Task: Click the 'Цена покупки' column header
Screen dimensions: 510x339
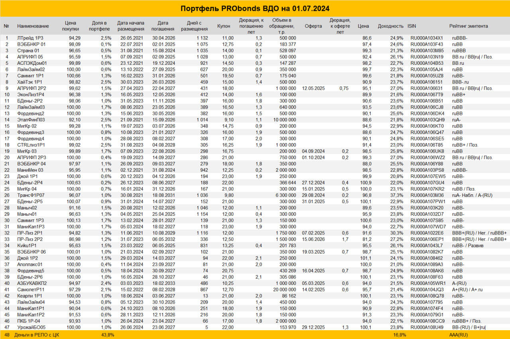Action: 71,26
